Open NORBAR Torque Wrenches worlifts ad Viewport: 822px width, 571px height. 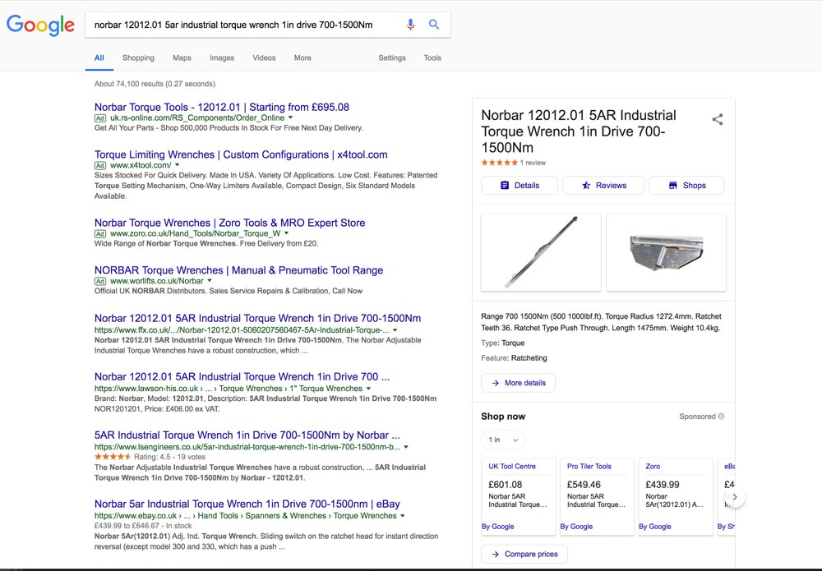tap(238, 270)
